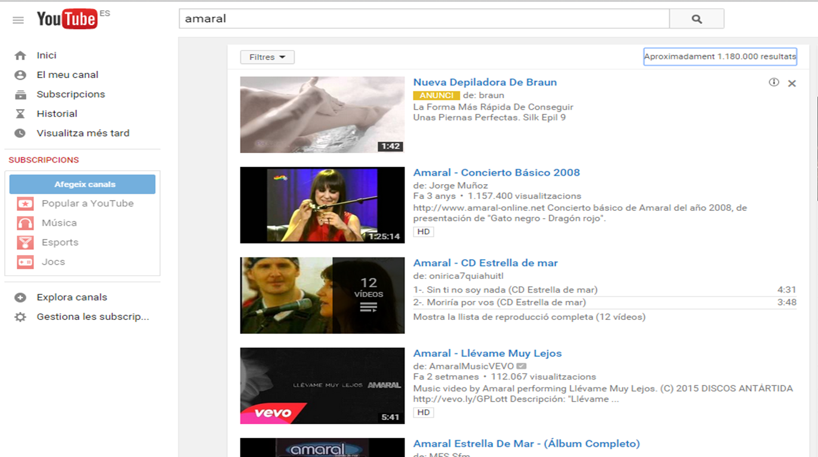
Task: Open Amaral Estrella De Mar (Álbum Completo) title
Action: (x=527, y=444)
